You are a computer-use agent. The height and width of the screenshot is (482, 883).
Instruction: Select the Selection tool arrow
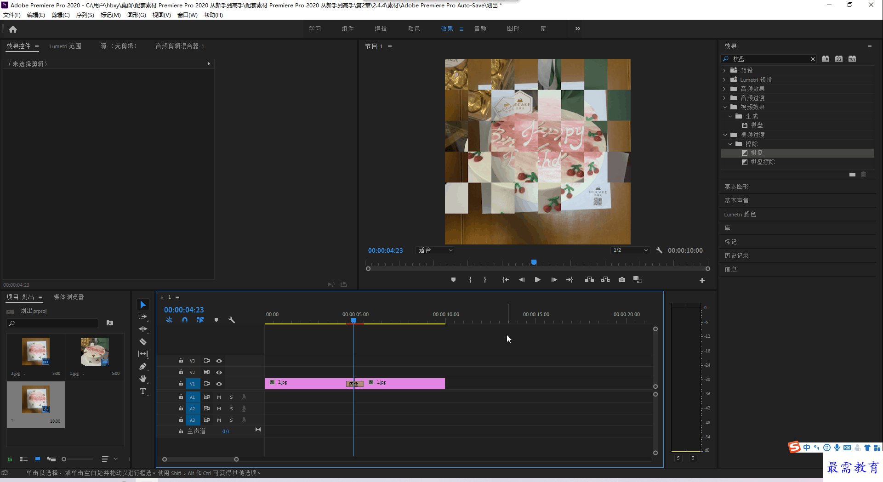pos(143,305)
